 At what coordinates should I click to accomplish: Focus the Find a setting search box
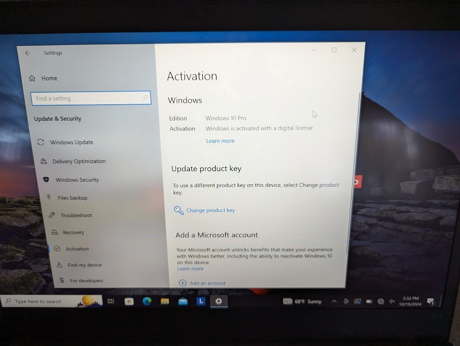91,98
